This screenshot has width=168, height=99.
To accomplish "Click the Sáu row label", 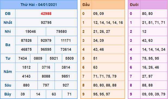I will 8,85.
